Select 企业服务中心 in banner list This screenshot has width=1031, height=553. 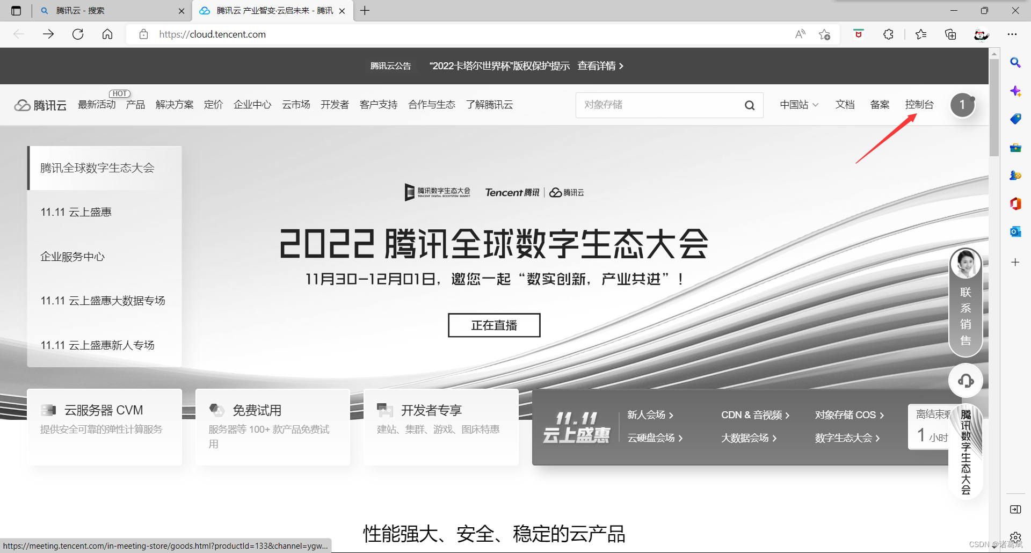105,257
